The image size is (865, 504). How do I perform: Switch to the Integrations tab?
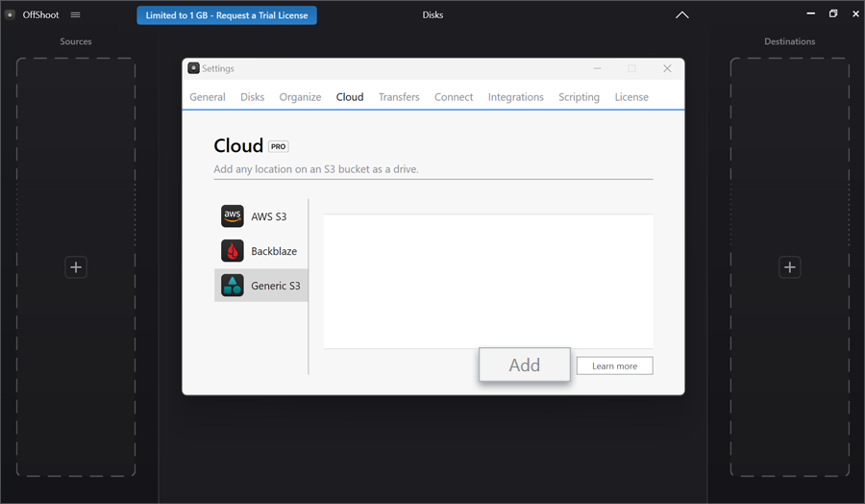pyautogui.click(x=515, y=97)
